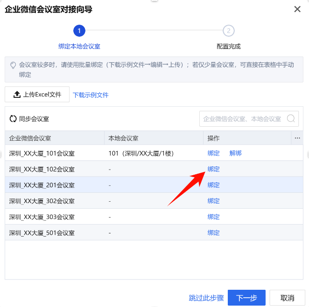Click the search magnifier icon
The image size is (309, 307).
point(291,119)
